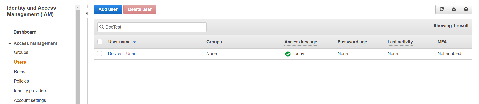The image size is (479, 104).
Task: Click the Add user button
Action: (108, 9)
